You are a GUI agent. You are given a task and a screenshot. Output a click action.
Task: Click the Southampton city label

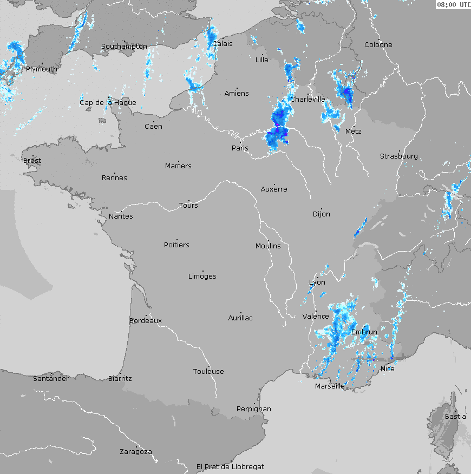(124, 47)
